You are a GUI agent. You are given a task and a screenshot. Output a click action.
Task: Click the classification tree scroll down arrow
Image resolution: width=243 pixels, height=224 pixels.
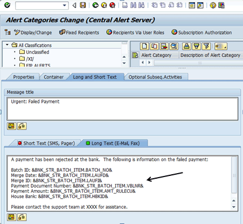click(x=124, y=63)
